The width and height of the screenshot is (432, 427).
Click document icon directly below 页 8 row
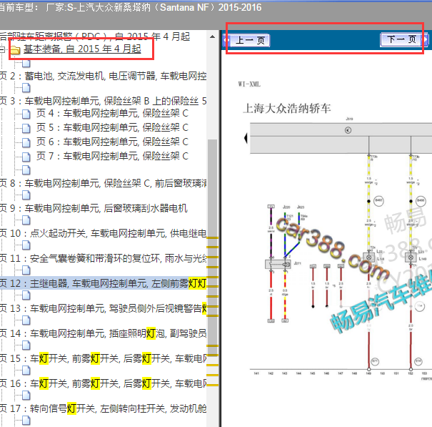pos(26,195)
